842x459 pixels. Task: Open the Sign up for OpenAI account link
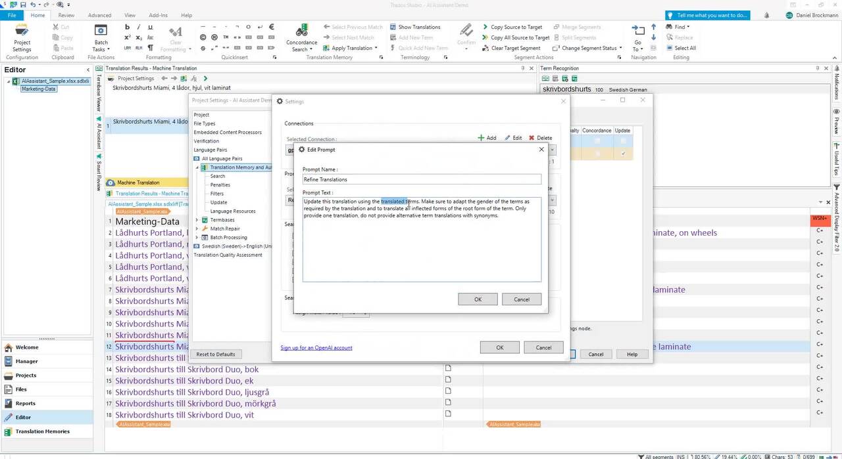(x=316, y=347)
